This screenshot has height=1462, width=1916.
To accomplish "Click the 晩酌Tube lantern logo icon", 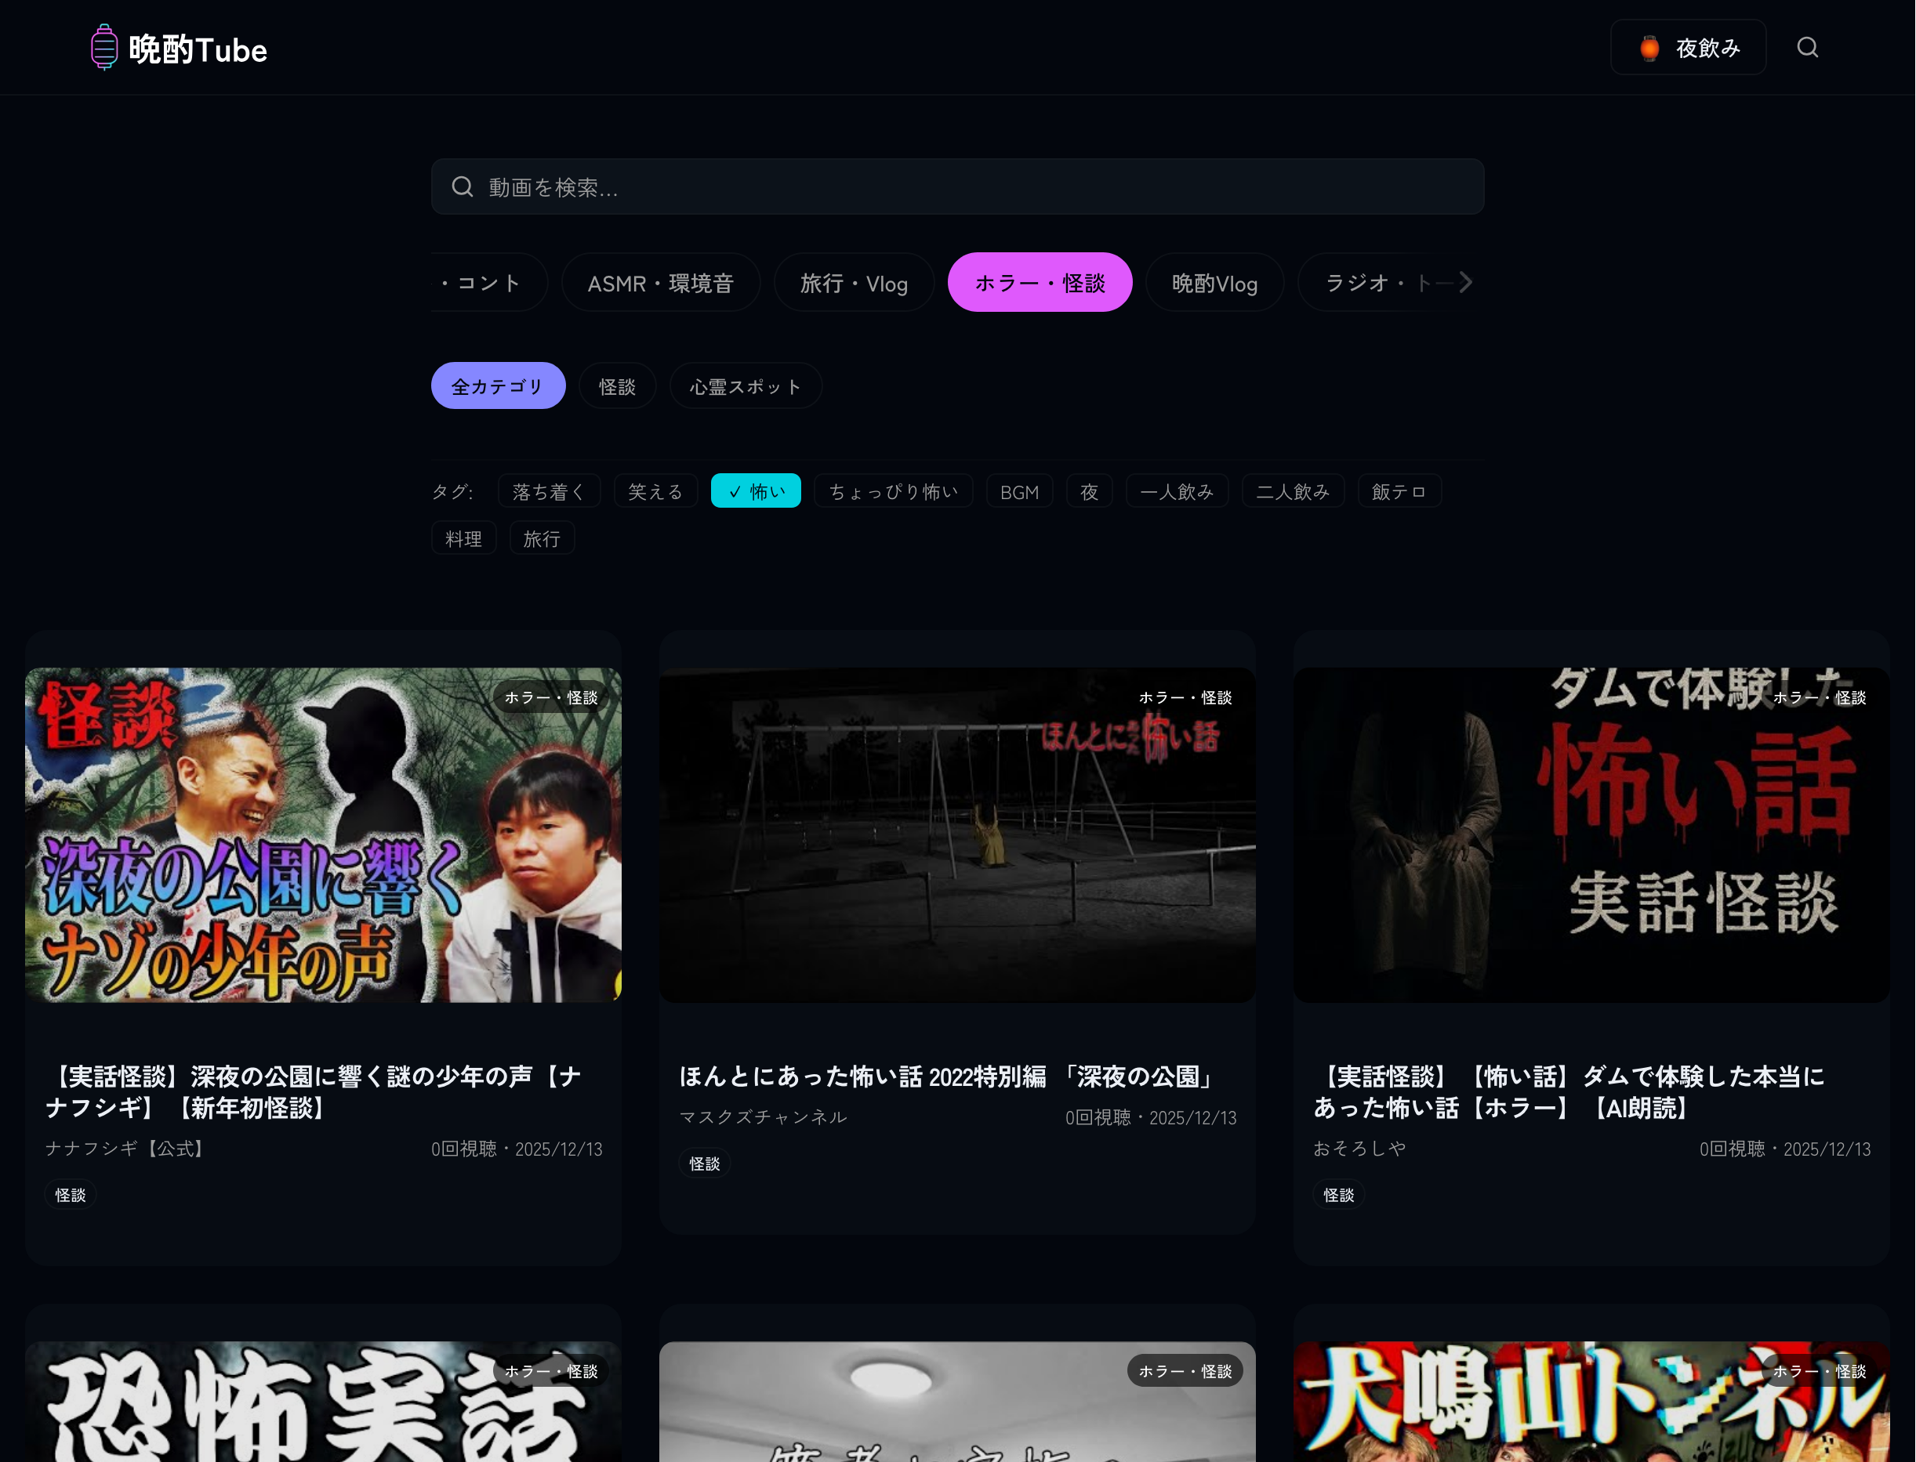I will (103, 47).
